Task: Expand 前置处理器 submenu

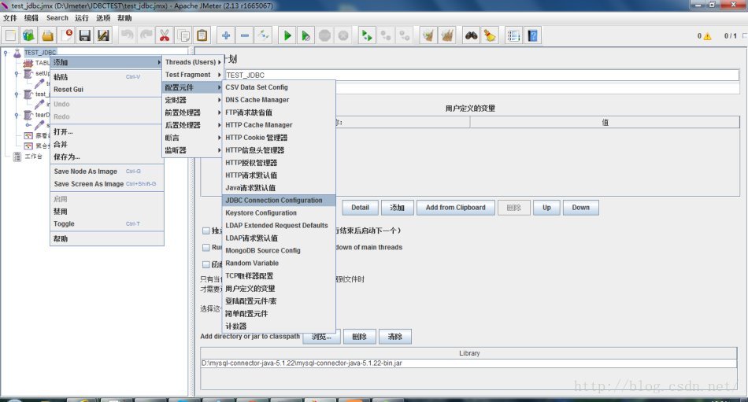Action: pyautogui.click(x=193, y=112)
